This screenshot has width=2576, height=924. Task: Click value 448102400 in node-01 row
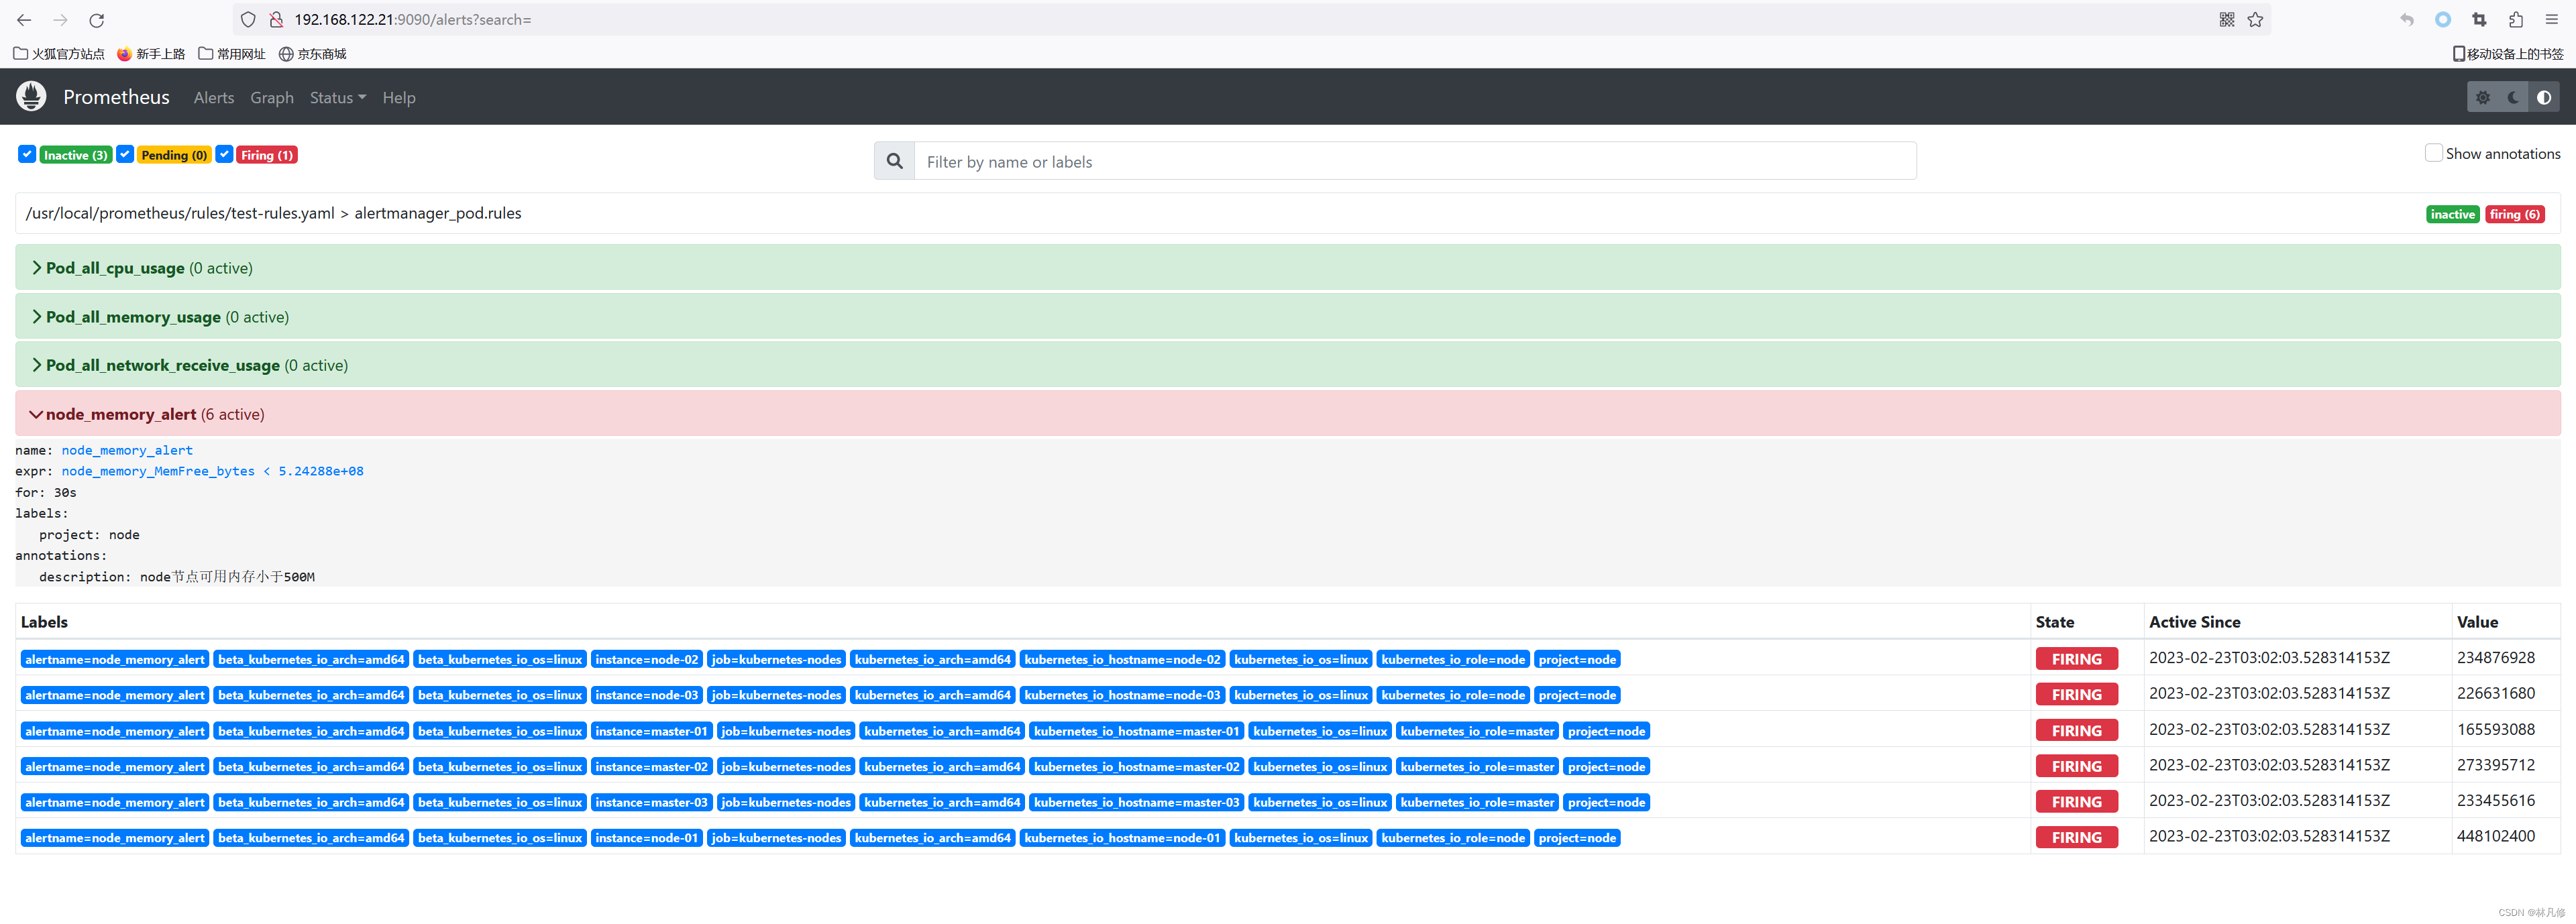click(x=2495, y=837)
